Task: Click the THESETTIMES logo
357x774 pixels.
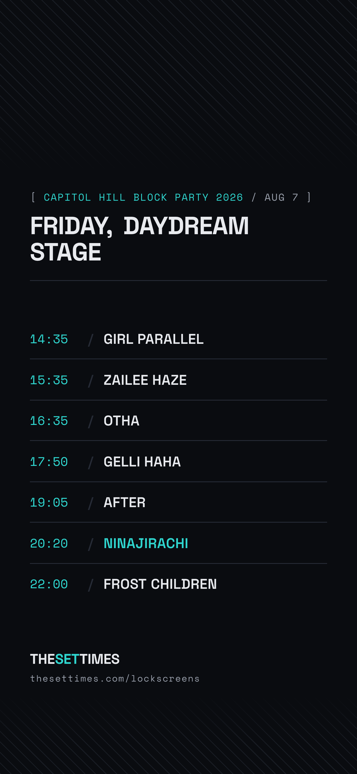Action: click(75, 659)
